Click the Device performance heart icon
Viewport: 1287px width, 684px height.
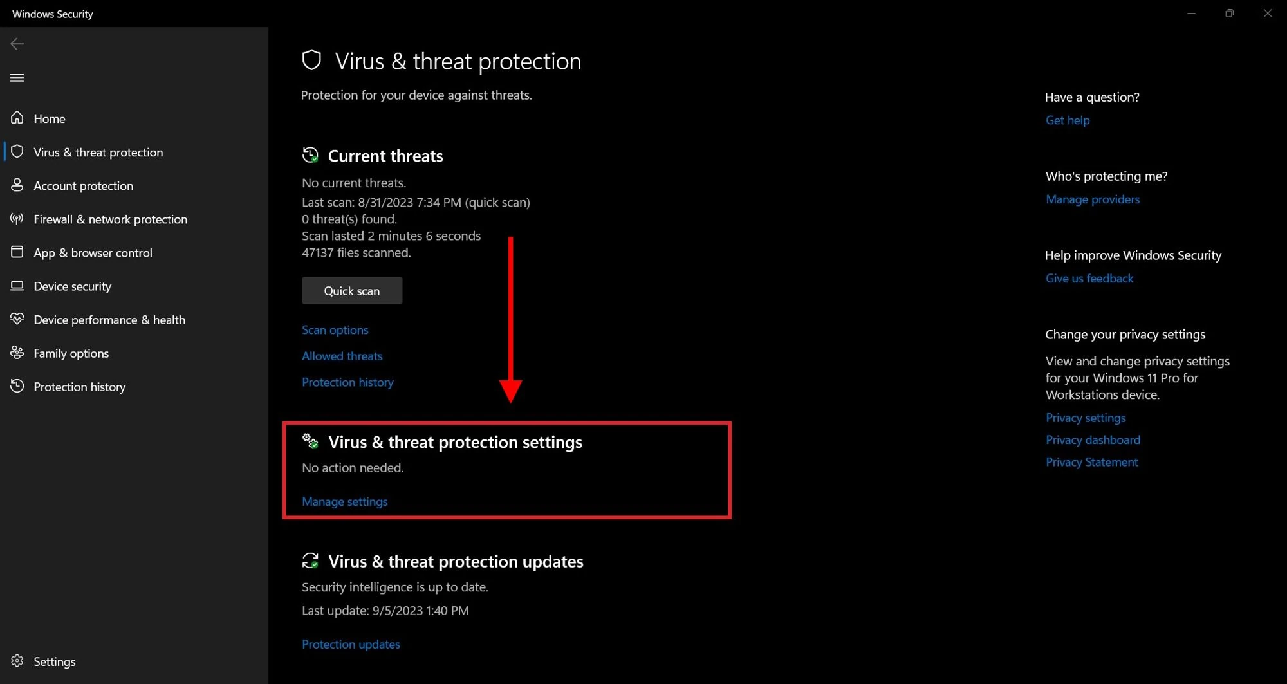pyautogui.click(x=17, y=319)
